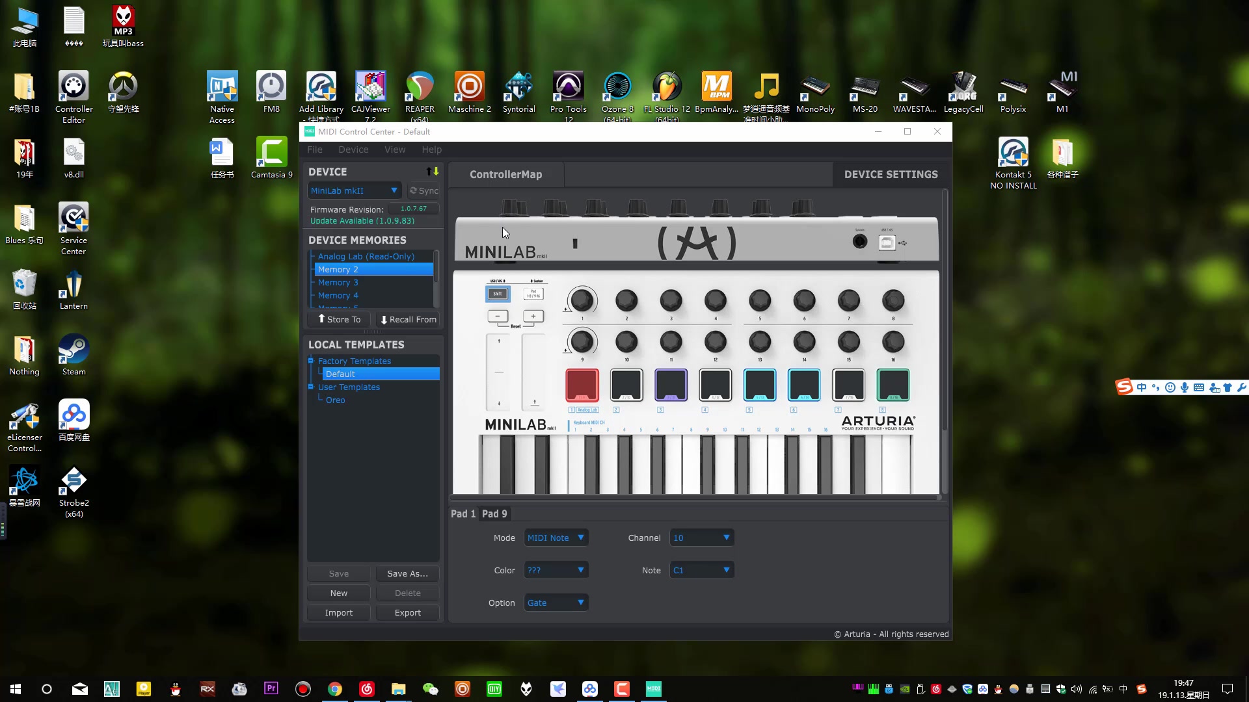The height and width of the screenshot is (702, 1249).
Task: Open the FL Studio 12 desktop shortcut
Action: point(667,96)
